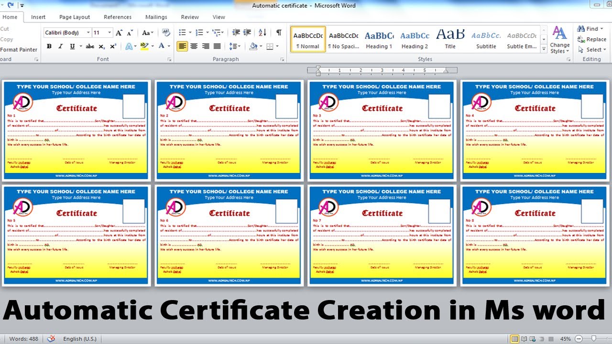Open proofing errors status icon
The height and width of the screenshot is (344, 612).
(x=52, y=339)
